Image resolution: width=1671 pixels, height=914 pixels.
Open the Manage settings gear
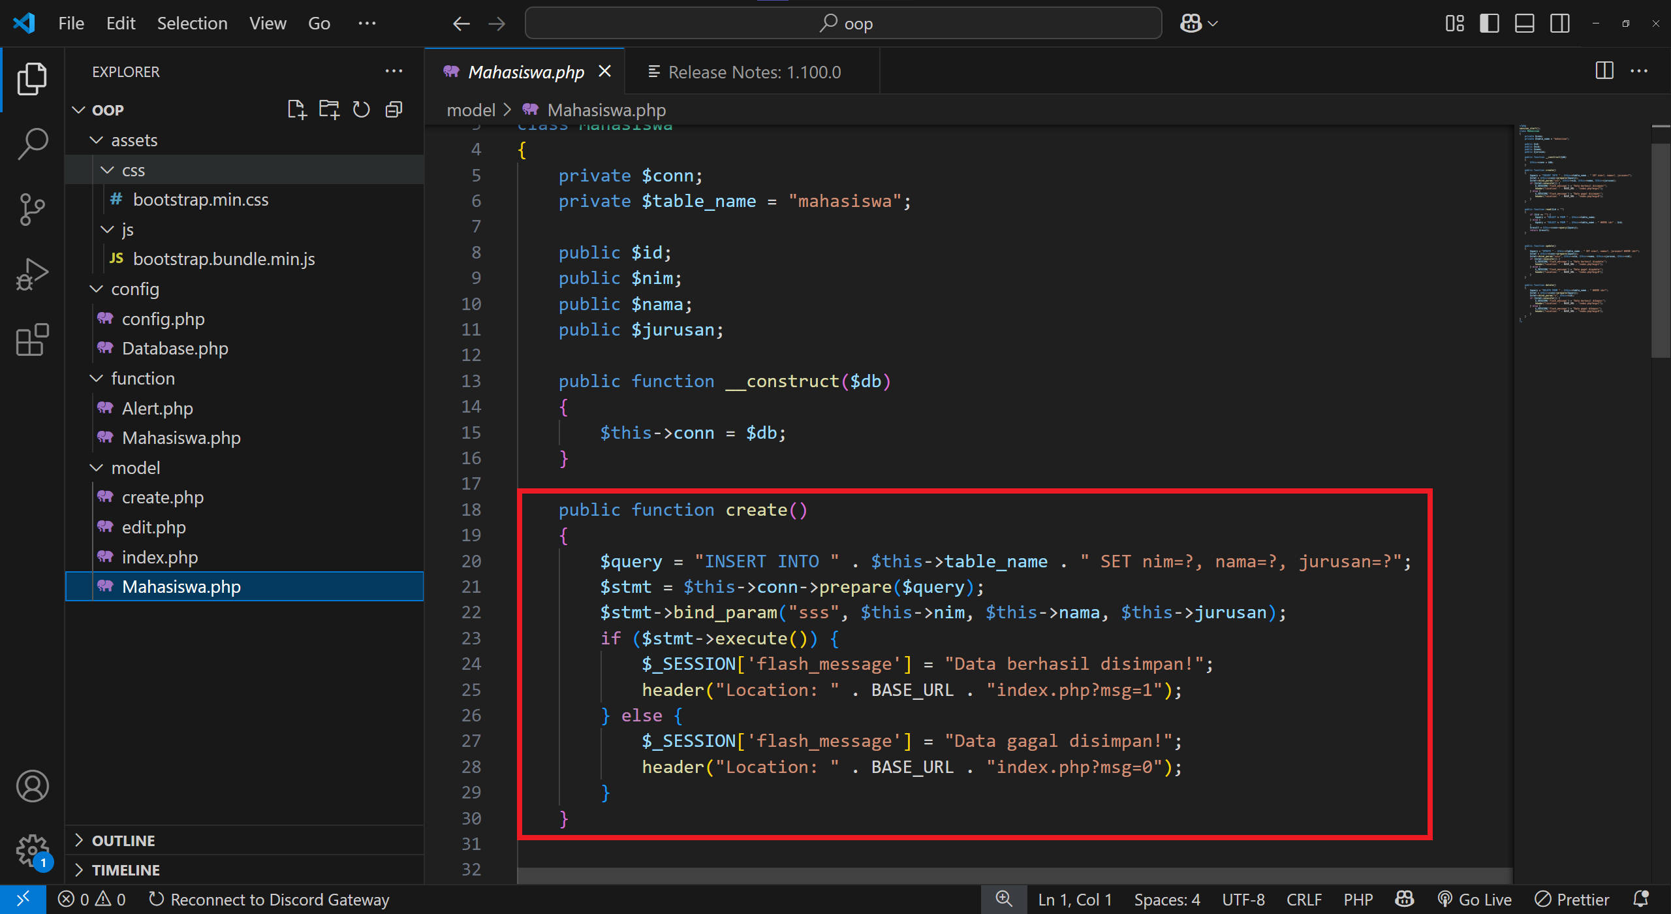32,849
